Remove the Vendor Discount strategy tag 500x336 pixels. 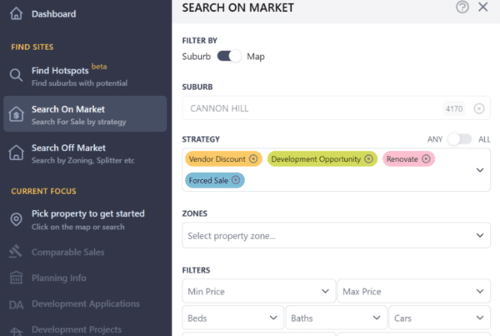tap(253, 158)
